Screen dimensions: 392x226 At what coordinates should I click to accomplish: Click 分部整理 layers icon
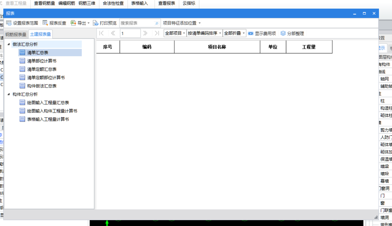[x=283, y=33]
